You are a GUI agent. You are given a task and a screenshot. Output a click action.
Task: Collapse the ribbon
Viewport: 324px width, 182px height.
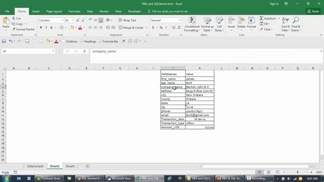[321, 35]
